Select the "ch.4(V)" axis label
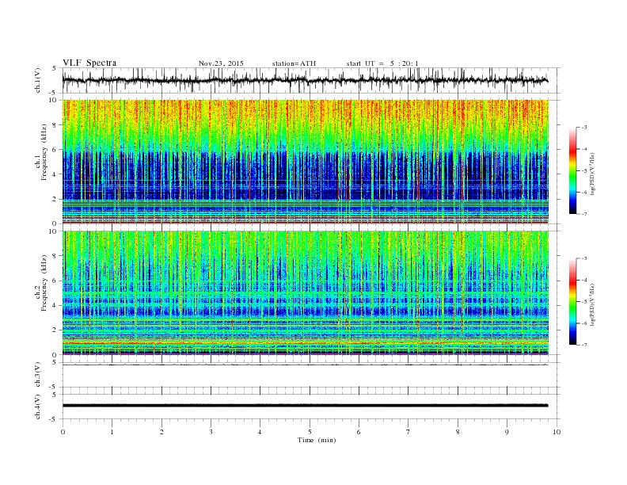This screenshot has width=627, height=485. 38,407
